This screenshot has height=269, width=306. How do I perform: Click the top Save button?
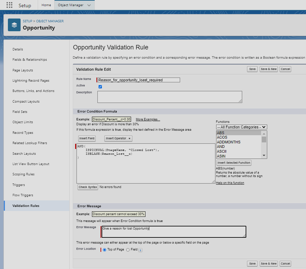coord(252,69)
